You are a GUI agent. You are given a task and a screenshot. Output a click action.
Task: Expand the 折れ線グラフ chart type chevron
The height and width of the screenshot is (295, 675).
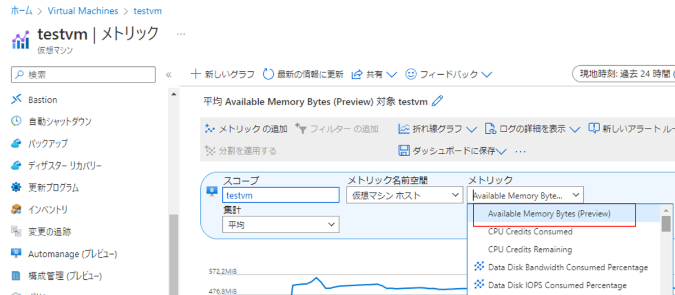click(x=471, y=129)
